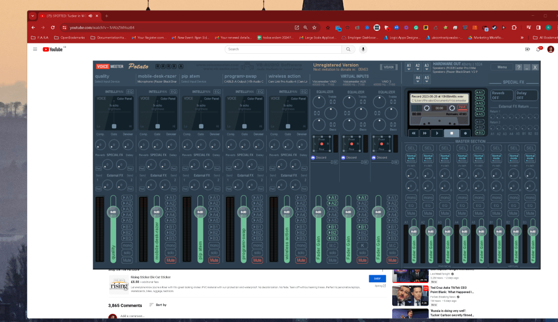Image resolution: width=558 pixels, height=322 pixels.
Task: Open the P.A.R.A bookmarks folder
Action: tap(40, 38)
